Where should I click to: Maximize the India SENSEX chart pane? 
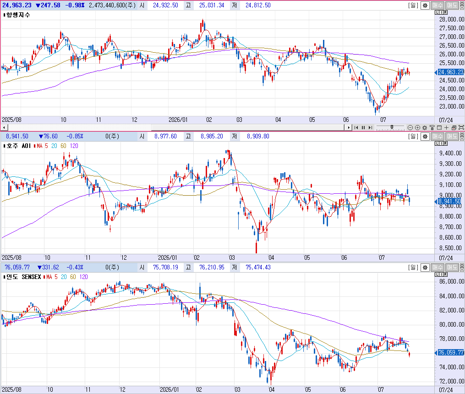point(462,265)
